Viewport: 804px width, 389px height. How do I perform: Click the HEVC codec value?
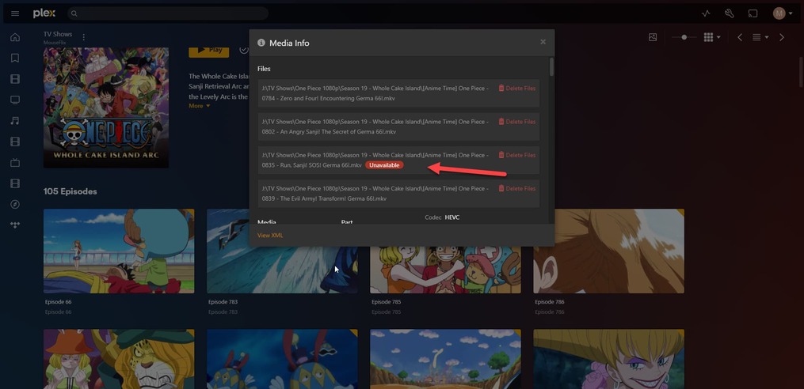pyautogui.click(x=452, y=217)
